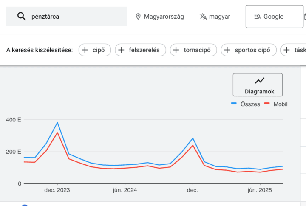Click the pénztárca keyword search field
The width and height of the screenshot is (306, 206).
pos(76,17)
